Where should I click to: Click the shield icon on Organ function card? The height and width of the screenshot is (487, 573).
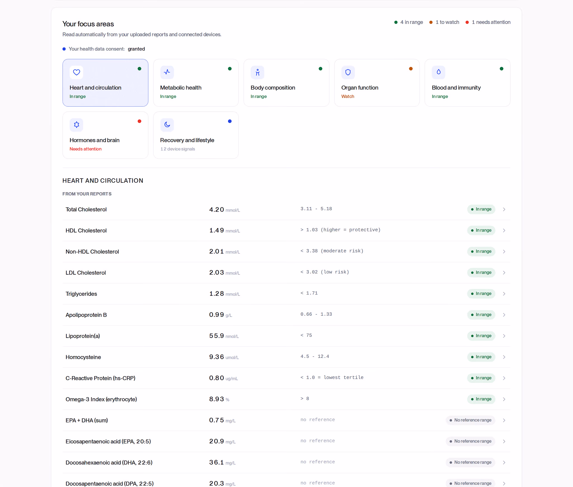point(348,72)
